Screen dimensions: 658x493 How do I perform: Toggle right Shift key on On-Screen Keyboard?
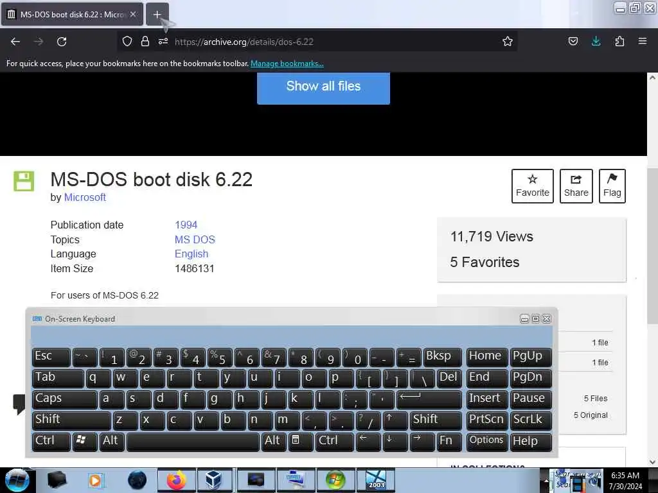436,420
